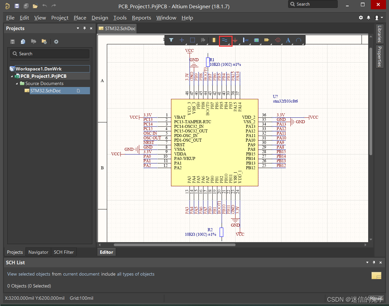Image resolution: width=389 pixels, height=306 pixels.
Task: Switch to the Navigator tab
Action: pyautogui.click(x=38, y=252)
